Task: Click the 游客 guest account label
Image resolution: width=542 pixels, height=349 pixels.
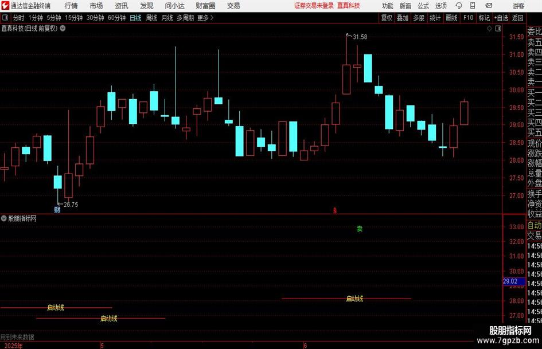Action: (518, 6)
